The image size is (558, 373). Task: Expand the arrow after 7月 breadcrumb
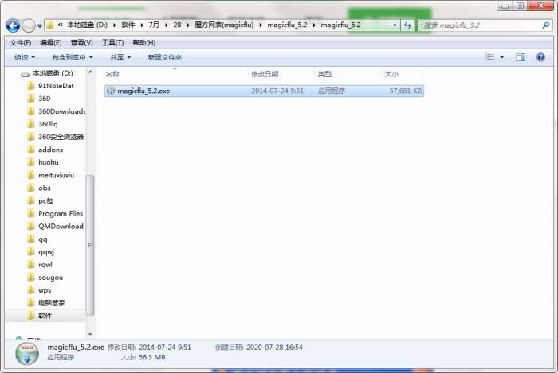click(166, 25)
